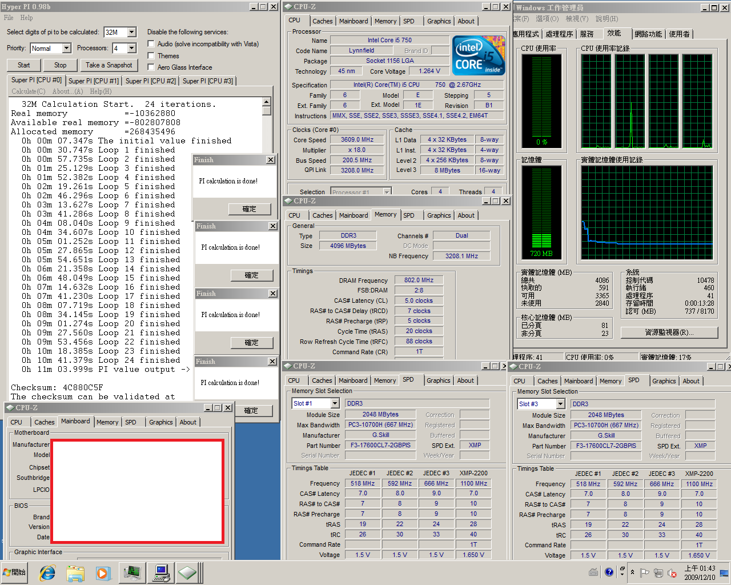Viewport: 731px width, 585px height.
Task: Open Action Center flag icon
Action: pos(644,572)
